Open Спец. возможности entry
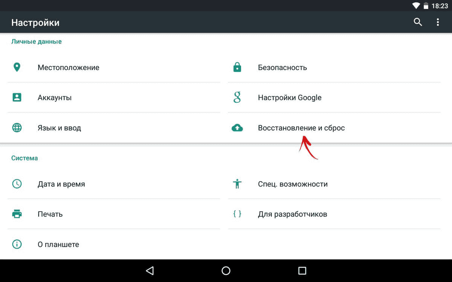Viewport: 452px width, 282px height. point(334,184)
